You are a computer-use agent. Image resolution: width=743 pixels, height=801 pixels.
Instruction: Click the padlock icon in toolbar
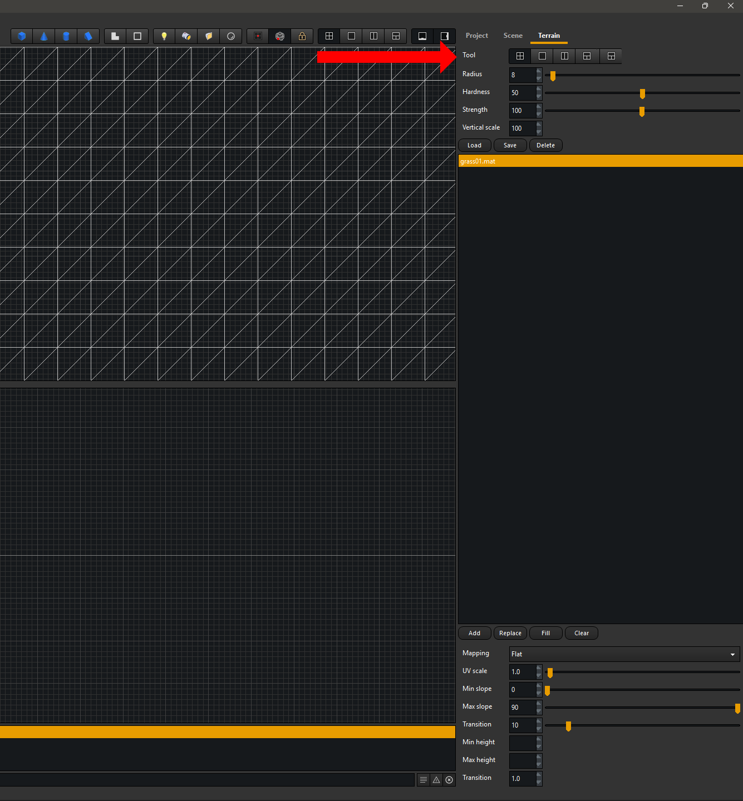pyautogui.click(x=302, y=36)
